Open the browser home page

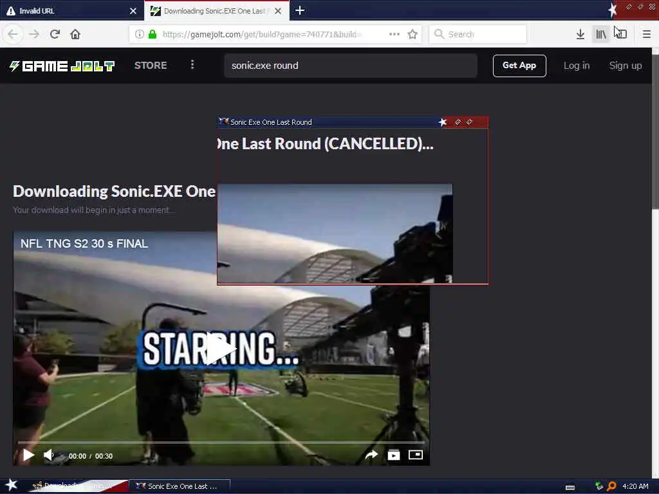coord(75,34)
